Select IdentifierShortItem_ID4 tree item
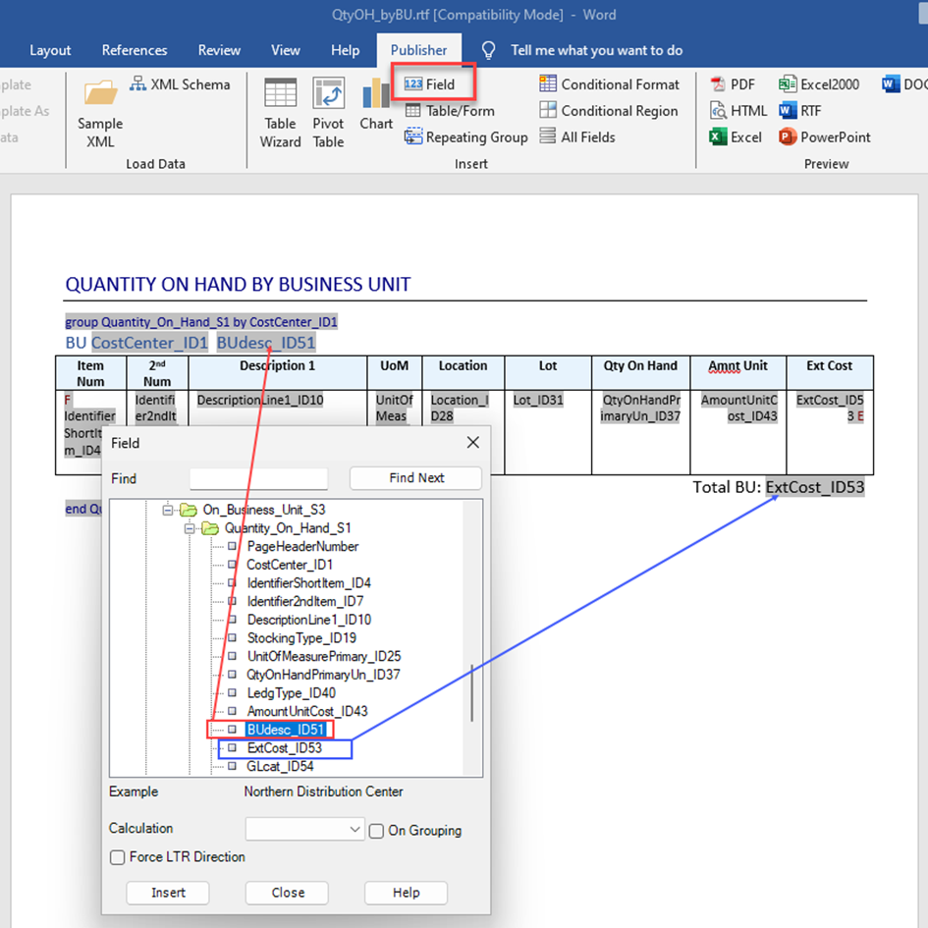This screenshot has width=928, height=928. [x=308, y=583]
